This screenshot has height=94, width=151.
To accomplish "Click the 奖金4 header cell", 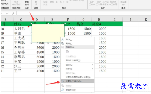I will (x=99, y=24).
